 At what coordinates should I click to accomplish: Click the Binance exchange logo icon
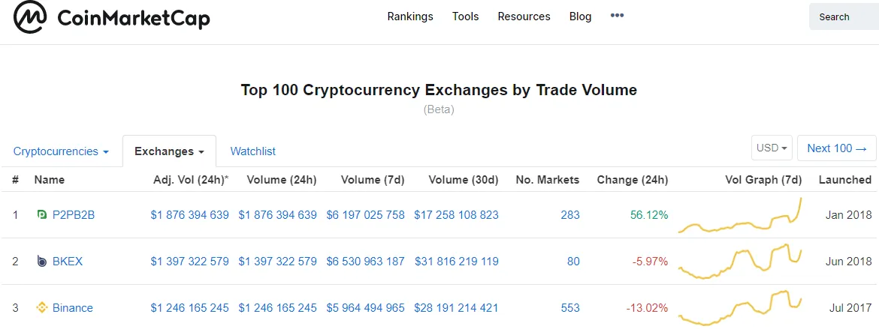tap(41, 308)
